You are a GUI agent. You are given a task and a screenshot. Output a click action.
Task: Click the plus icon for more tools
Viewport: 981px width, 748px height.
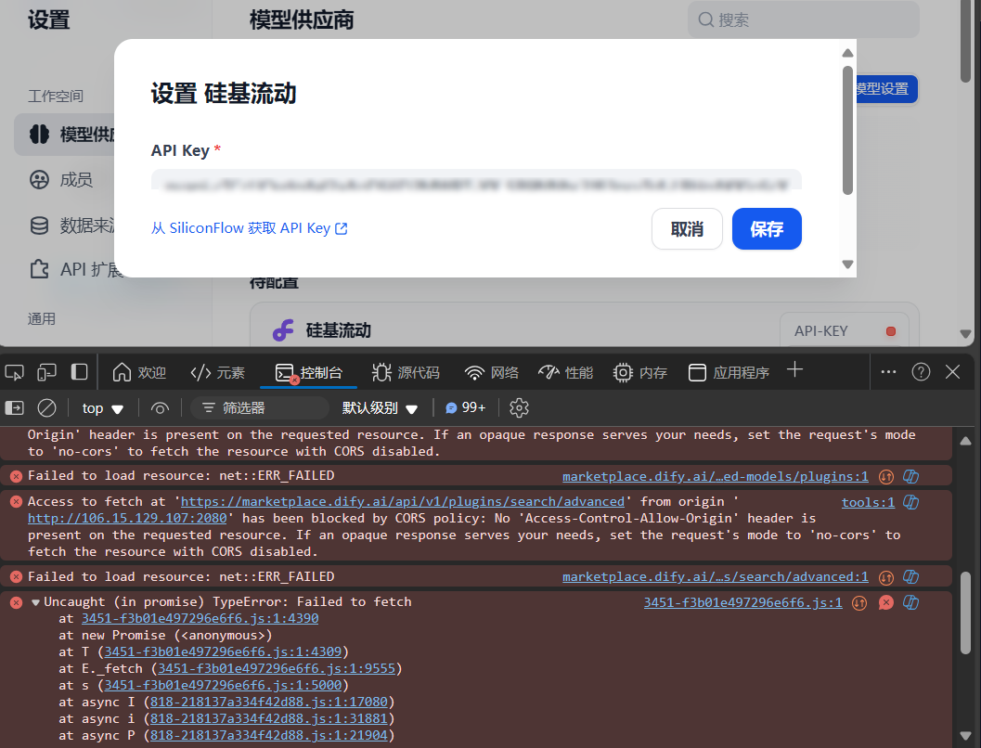[794, 369]
